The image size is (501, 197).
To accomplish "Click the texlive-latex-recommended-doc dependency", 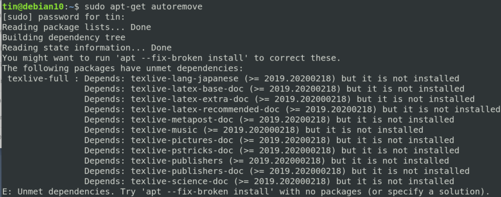I will 205,109.
